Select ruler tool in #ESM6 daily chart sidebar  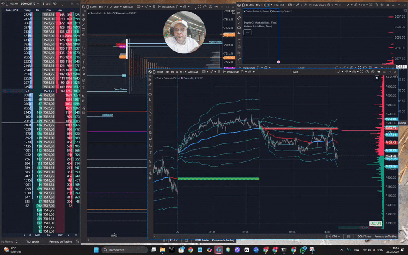(x=239, y=18)
